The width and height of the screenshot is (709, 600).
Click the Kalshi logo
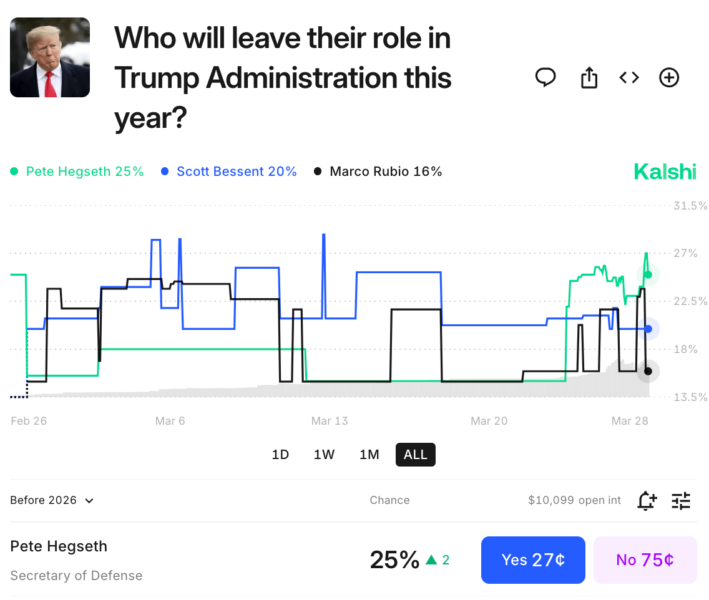(x=665, y=172)
